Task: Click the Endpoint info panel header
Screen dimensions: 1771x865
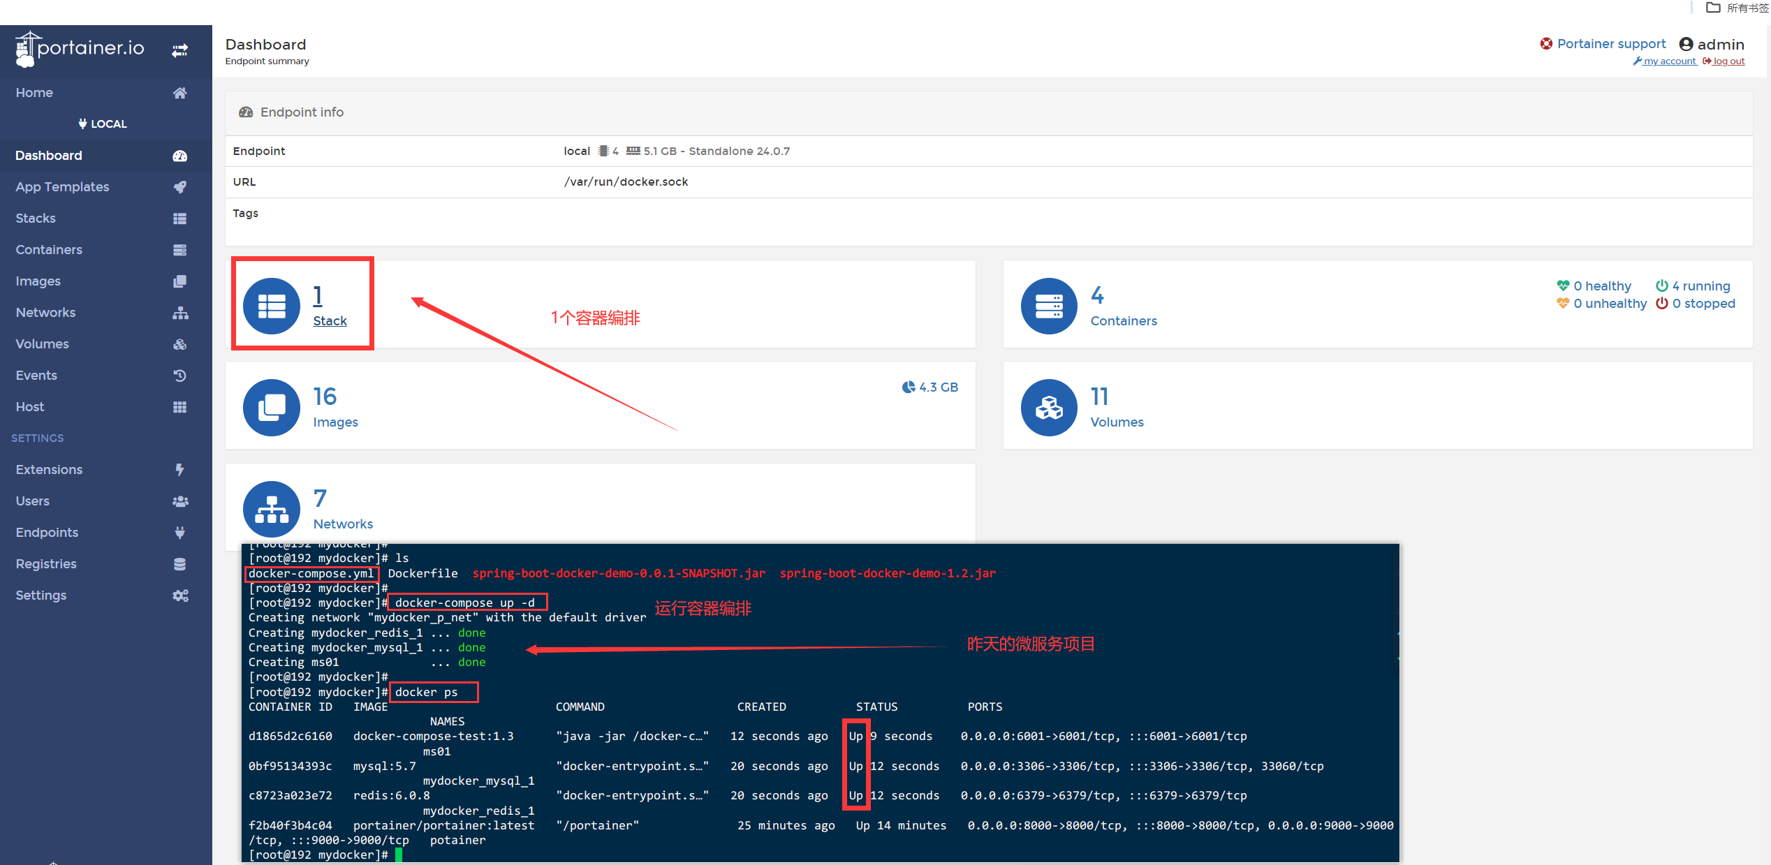Action: (x=989, y=112)
